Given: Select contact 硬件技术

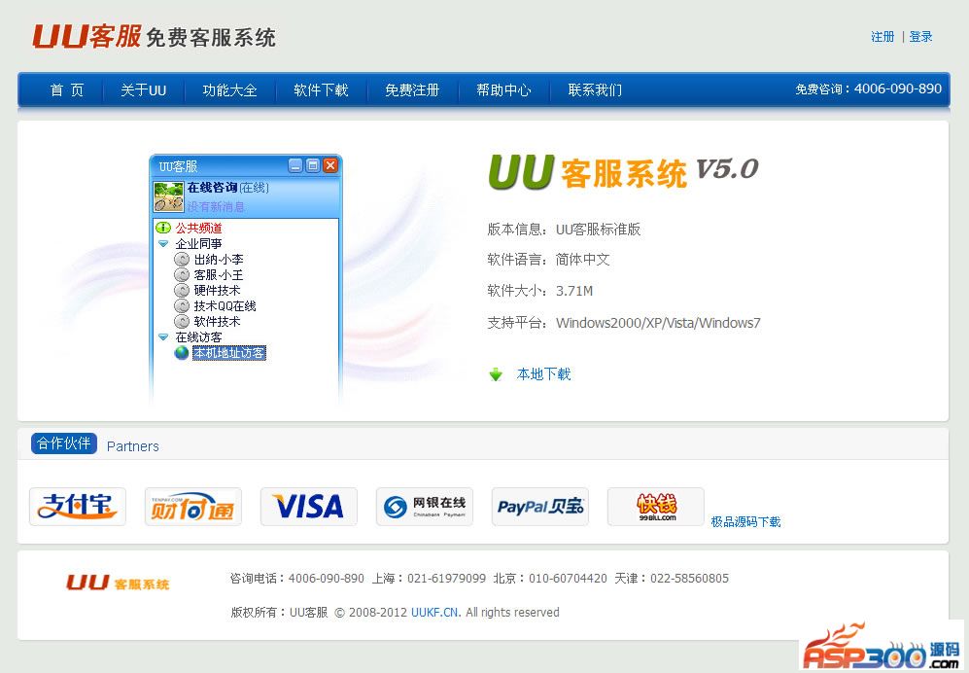Looking at the screenshot, I should click(x=217, y=290).
